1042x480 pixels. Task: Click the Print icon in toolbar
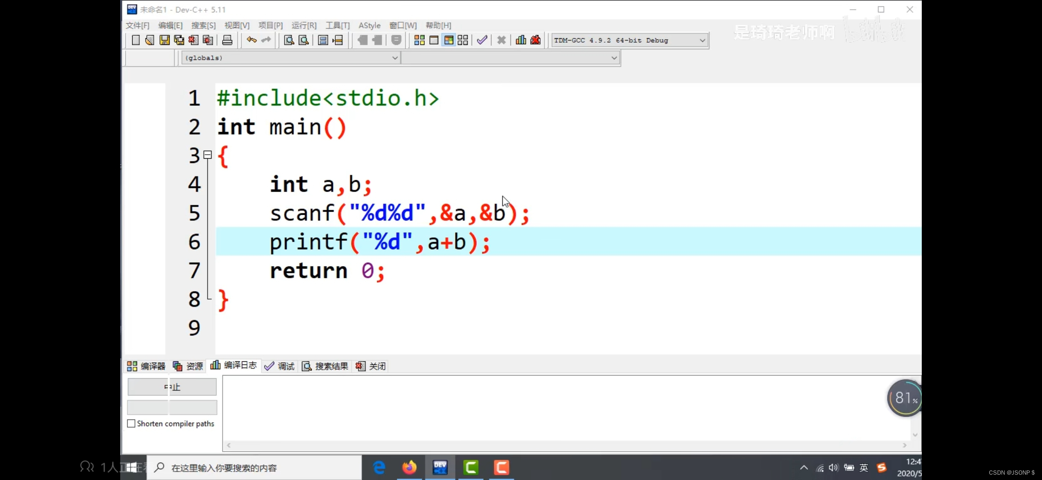pos(227,40)
